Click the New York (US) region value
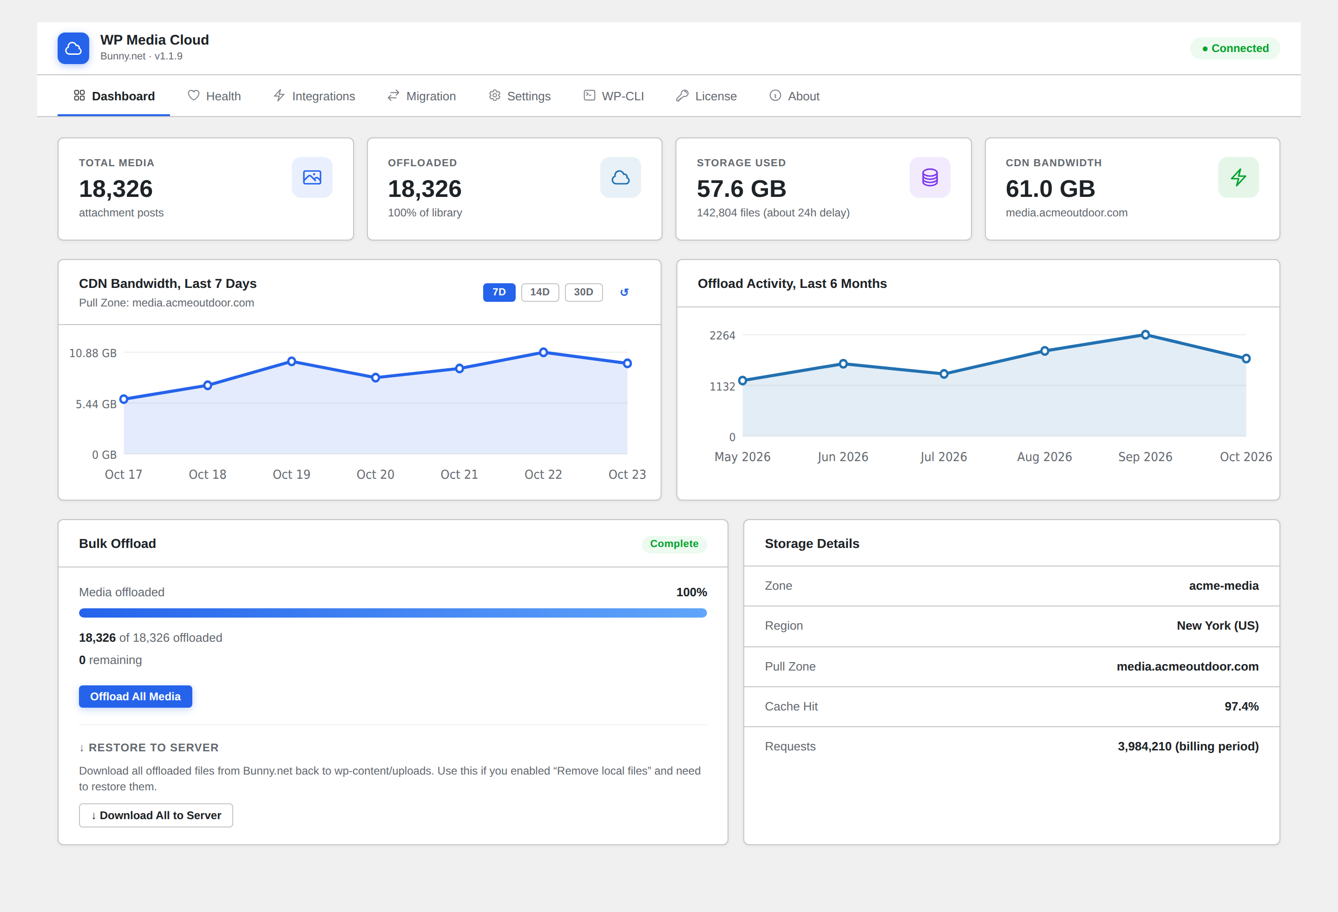Image resolution: width=1338 pixels, height=912 pixels. [1218, 625]
